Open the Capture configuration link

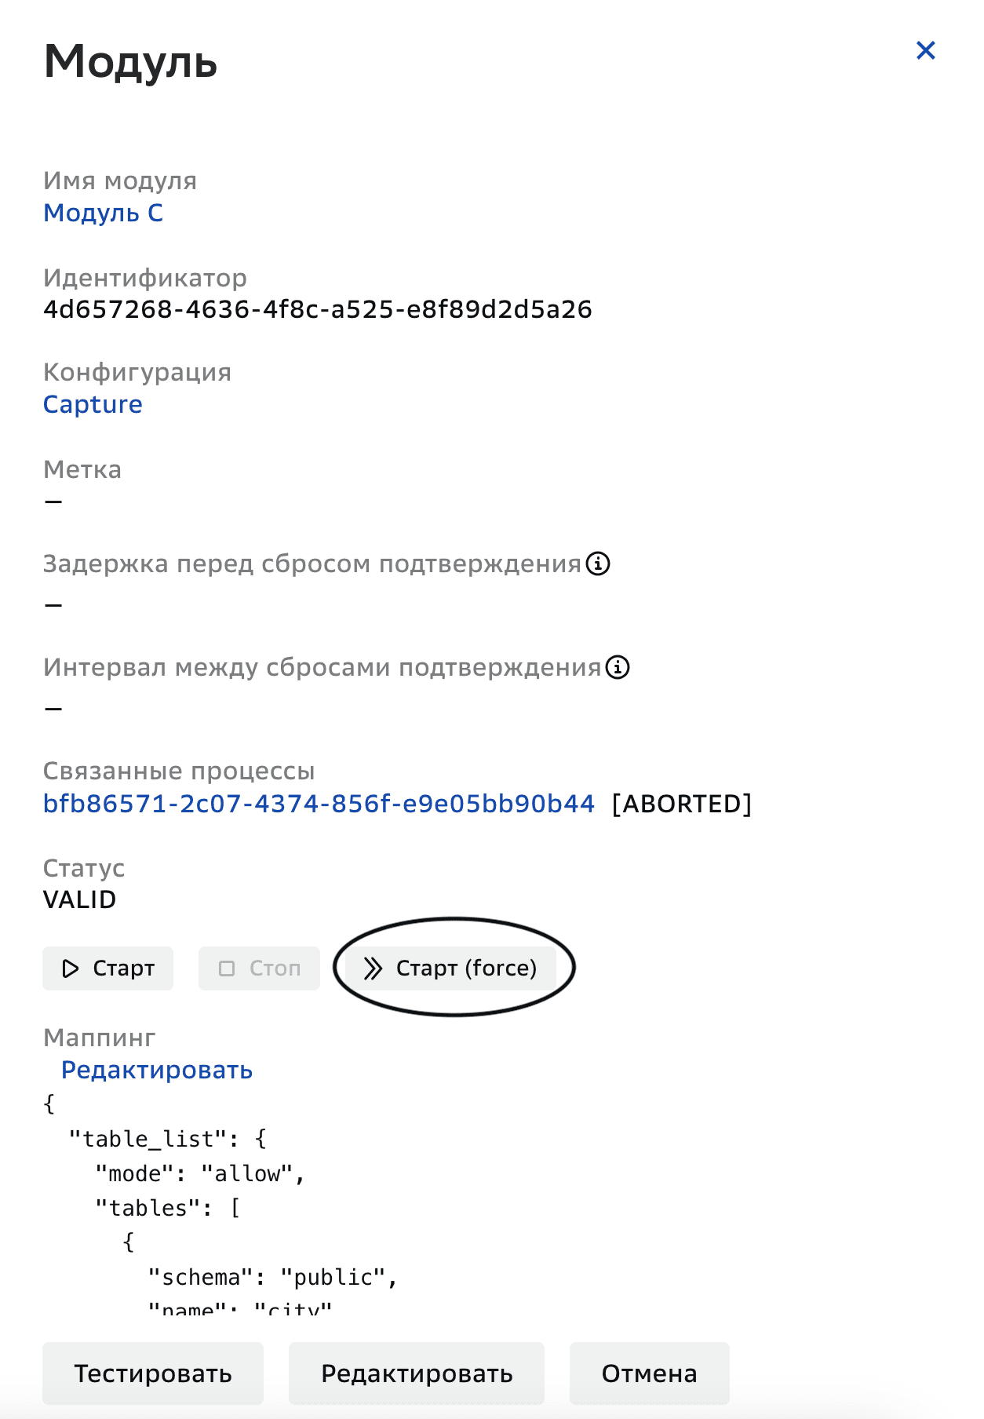point(93,404)
